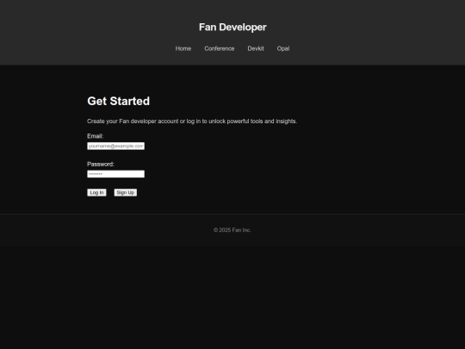Open the Home nav link

pyautogui.click(x=183, y=48)
